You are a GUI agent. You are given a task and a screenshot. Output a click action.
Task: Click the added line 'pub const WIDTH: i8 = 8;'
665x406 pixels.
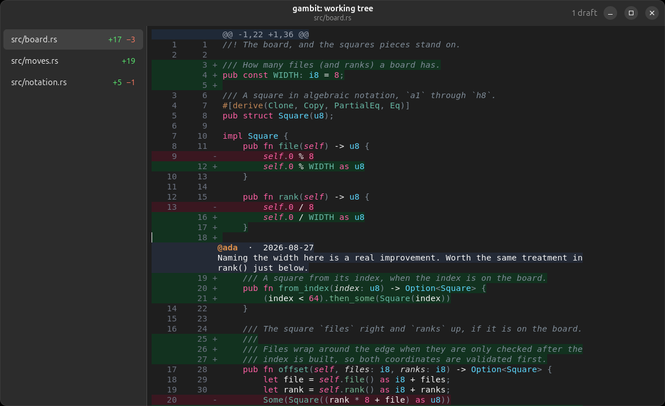coord(283,75)
